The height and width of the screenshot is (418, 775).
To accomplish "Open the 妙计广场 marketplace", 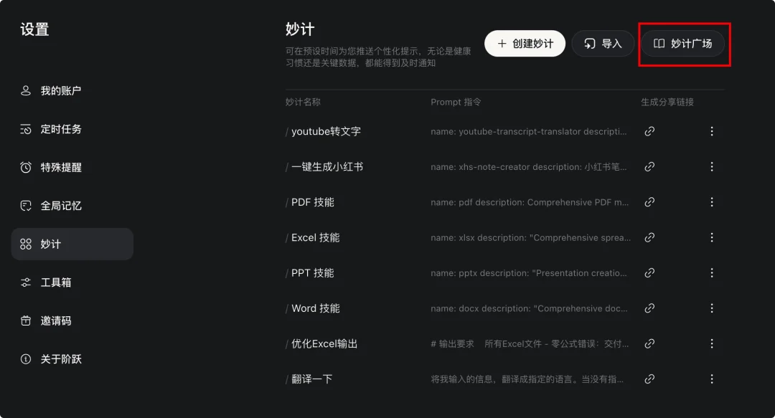I will 683,44.
